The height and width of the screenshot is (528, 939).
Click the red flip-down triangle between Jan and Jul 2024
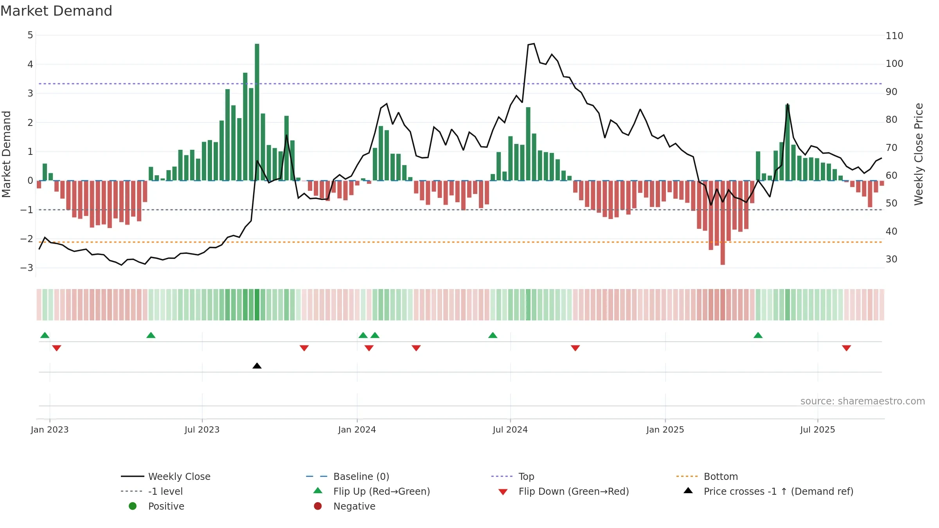[416, 348]
